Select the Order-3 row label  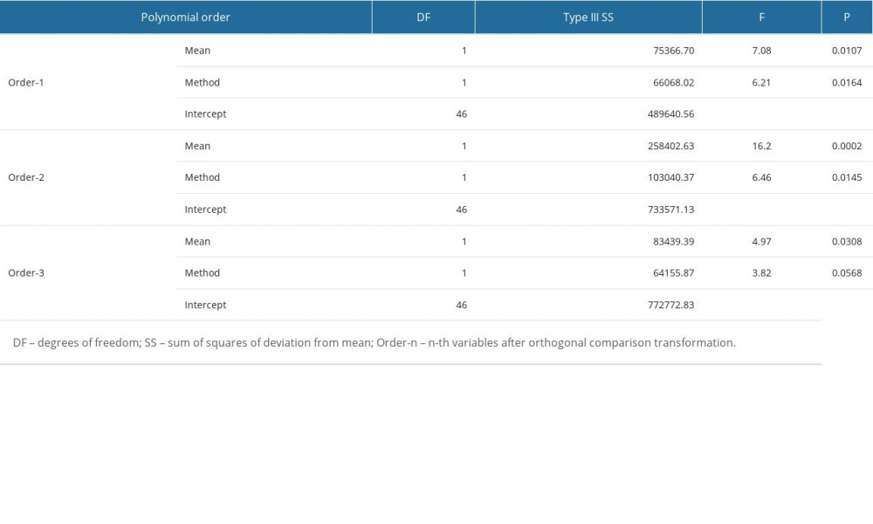coord(26,272)
